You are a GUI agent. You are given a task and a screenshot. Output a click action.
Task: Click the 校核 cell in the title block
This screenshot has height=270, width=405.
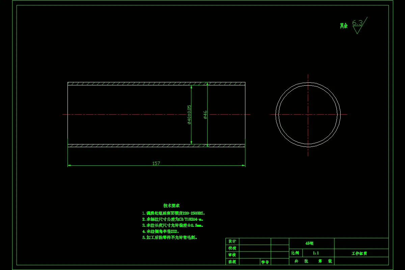click(x=232, y=248)
